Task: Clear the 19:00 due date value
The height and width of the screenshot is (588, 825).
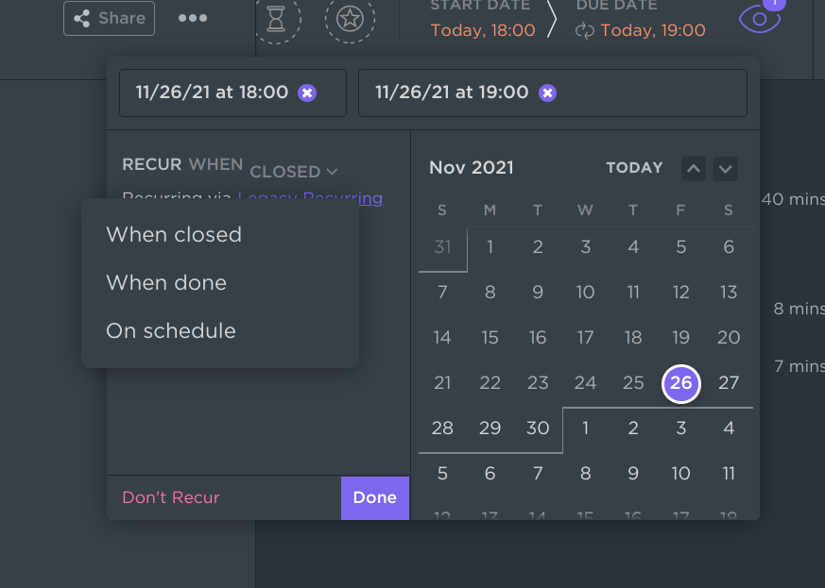Action: click(x=548, y=93)
